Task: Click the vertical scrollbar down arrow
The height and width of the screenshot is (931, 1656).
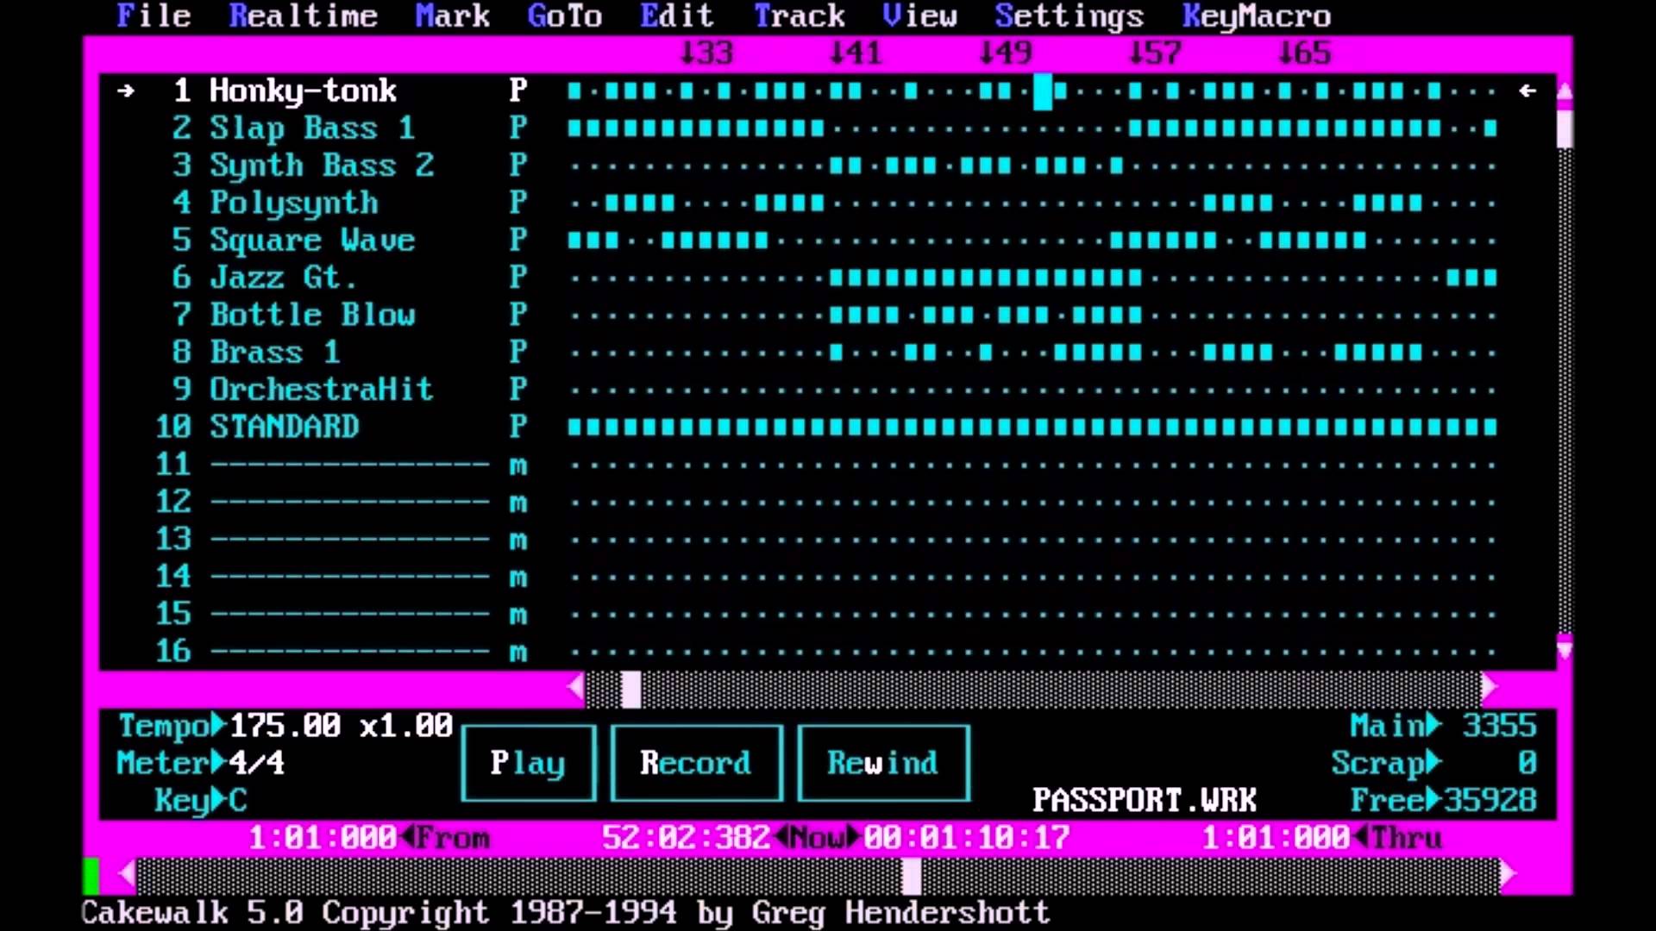Action: (x=1565, y=649)
